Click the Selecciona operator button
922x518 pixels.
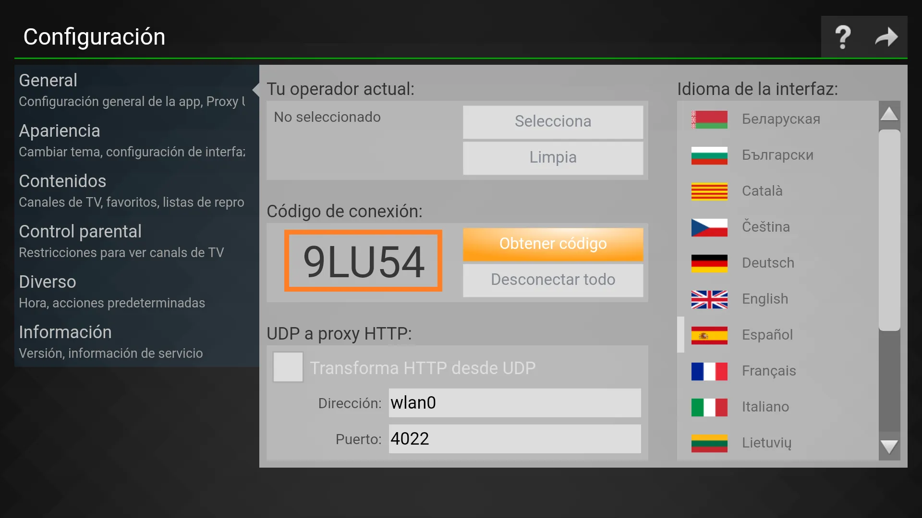(553, 121)
